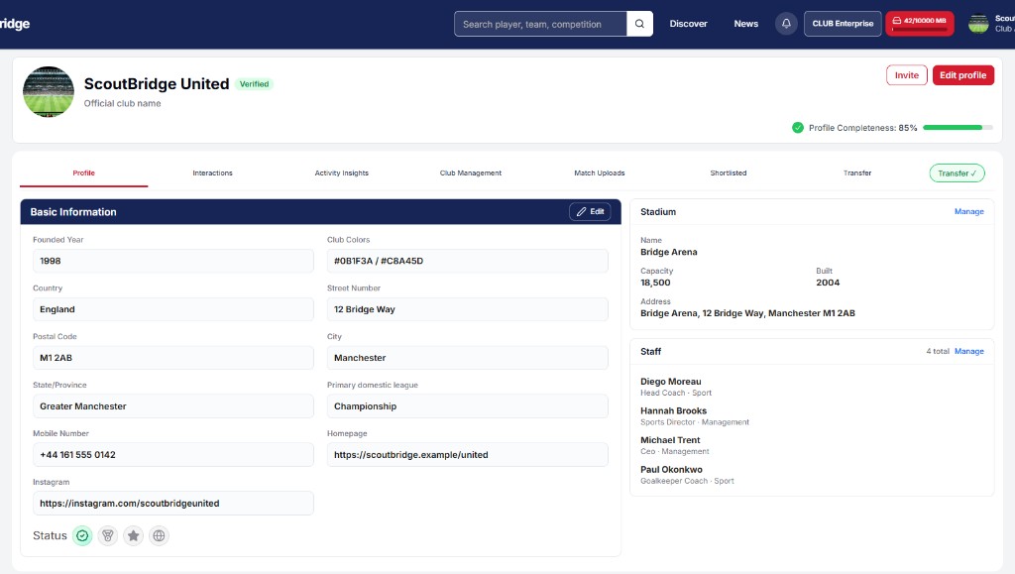Click the Primary domestic league field Championship

pyautogui.click(x=468, y=406)
